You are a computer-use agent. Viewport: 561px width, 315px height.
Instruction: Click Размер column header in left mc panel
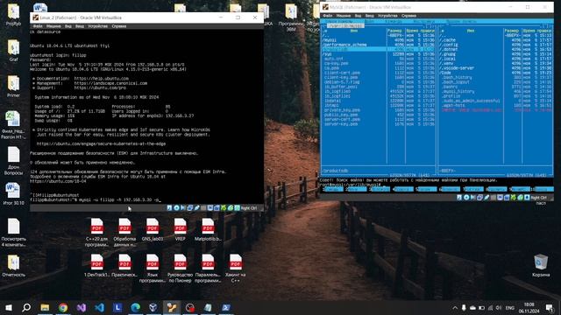[395, 31]
